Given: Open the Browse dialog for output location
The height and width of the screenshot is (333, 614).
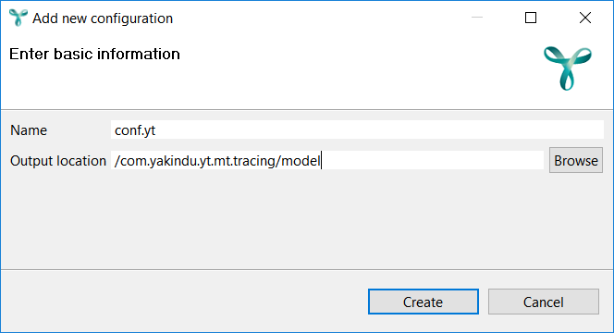Looking at the screenshot, I should click(x=575, y=160).
